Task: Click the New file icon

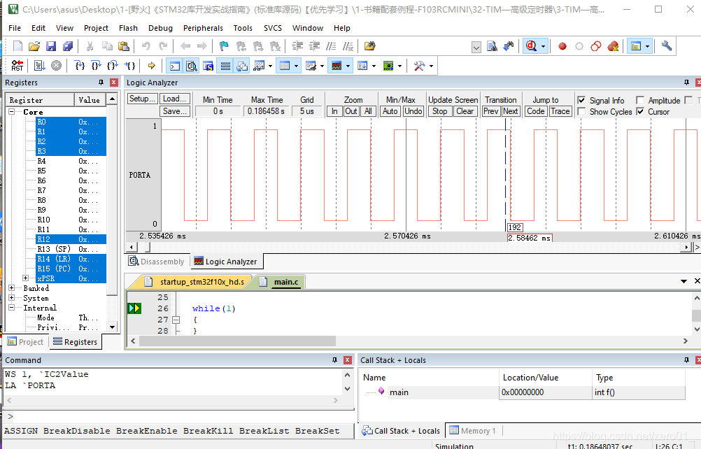Action: click(18, 46)
